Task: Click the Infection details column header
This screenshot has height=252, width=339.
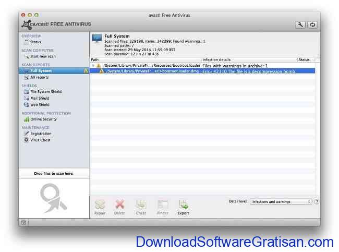Action: 216,59
